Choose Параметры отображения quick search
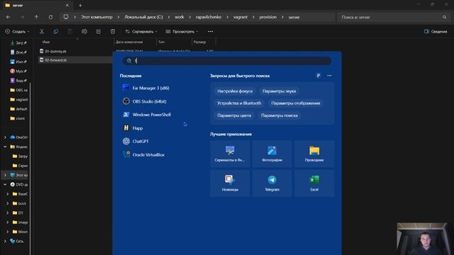 coord(296,103)
